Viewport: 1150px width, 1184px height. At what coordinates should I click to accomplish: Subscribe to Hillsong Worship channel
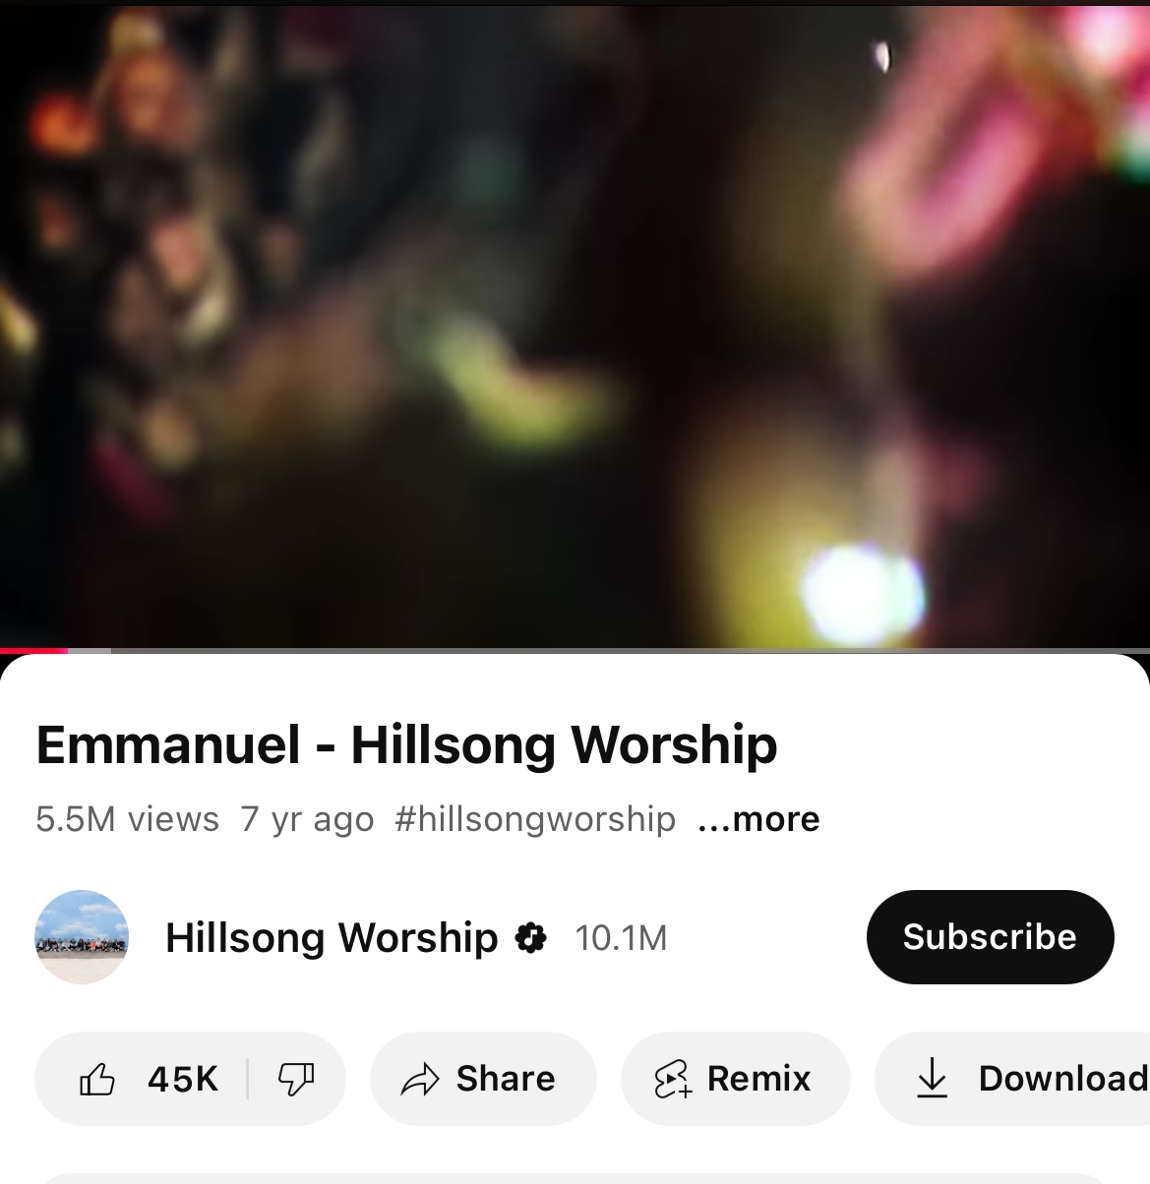pos(990,937)
